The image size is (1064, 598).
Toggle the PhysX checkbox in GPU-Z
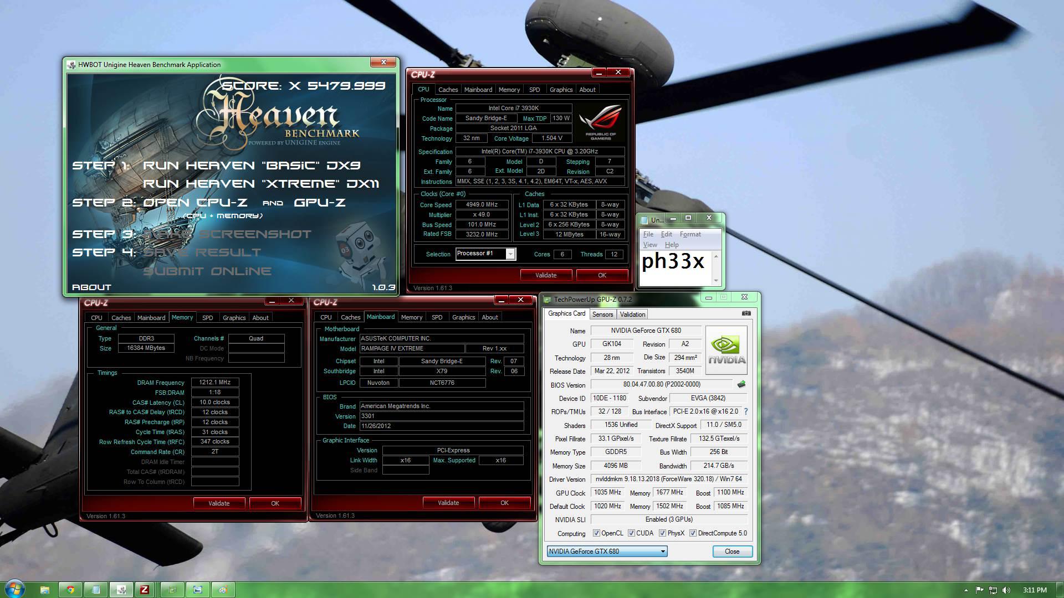662,533
